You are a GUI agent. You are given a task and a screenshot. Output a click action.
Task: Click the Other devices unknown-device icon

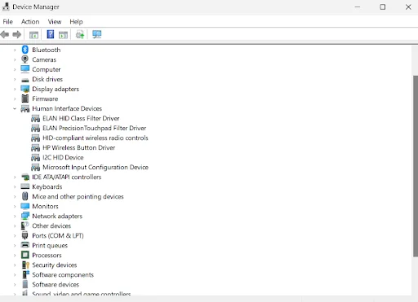[25, 225]
